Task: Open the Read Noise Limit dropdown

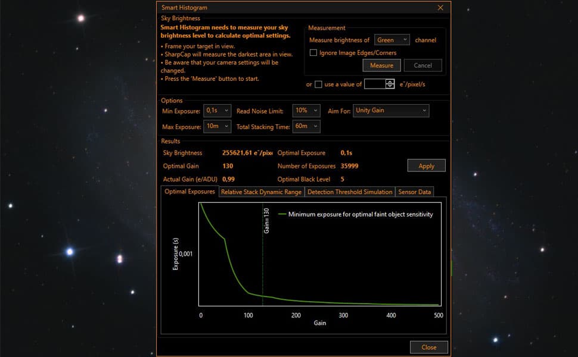Action: [306, 111]
